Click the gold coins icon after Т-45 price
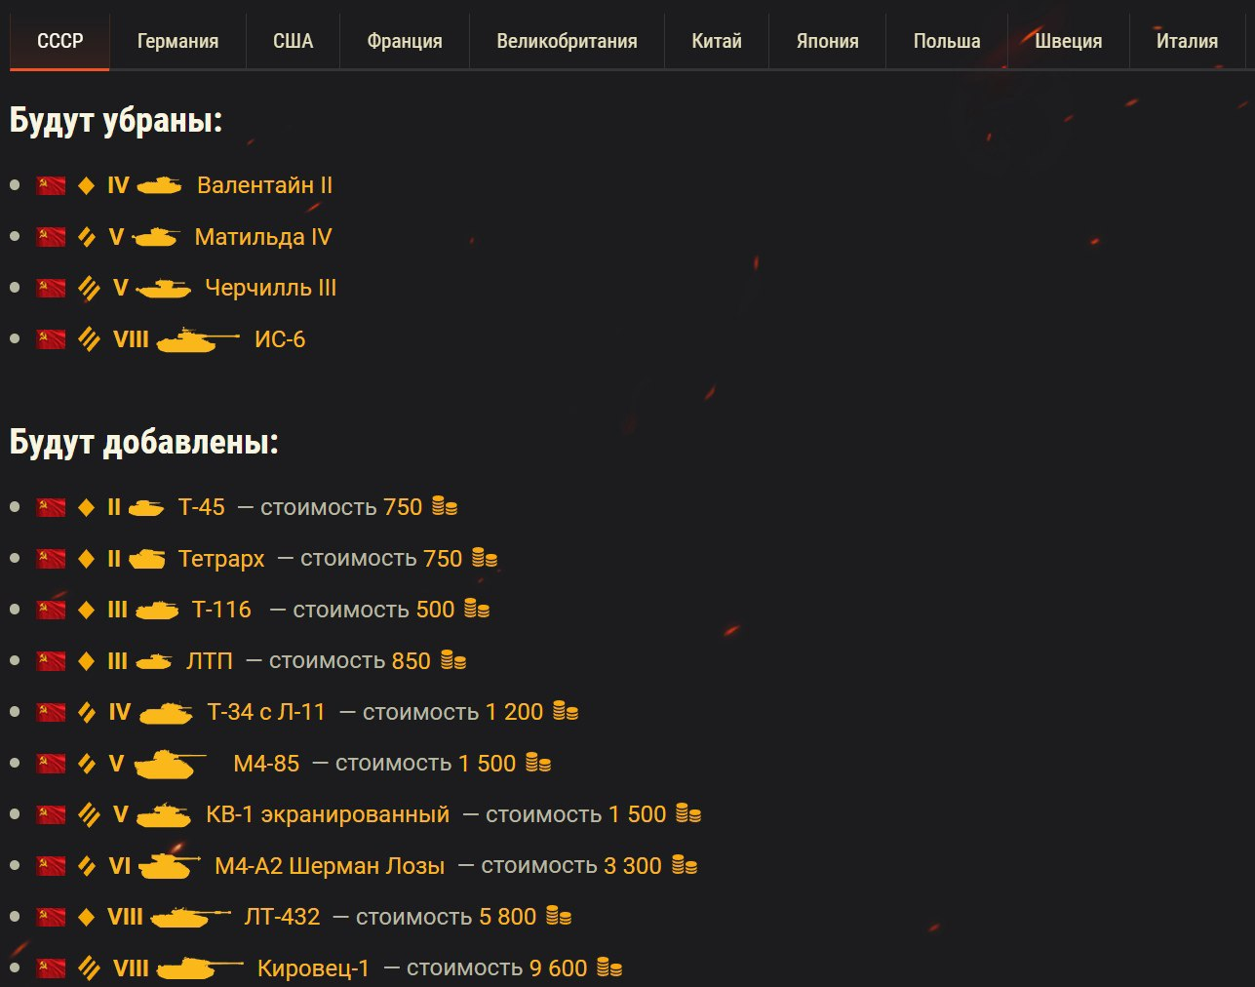This screenshot has height=987, width=1255. (x=445, y=507)
